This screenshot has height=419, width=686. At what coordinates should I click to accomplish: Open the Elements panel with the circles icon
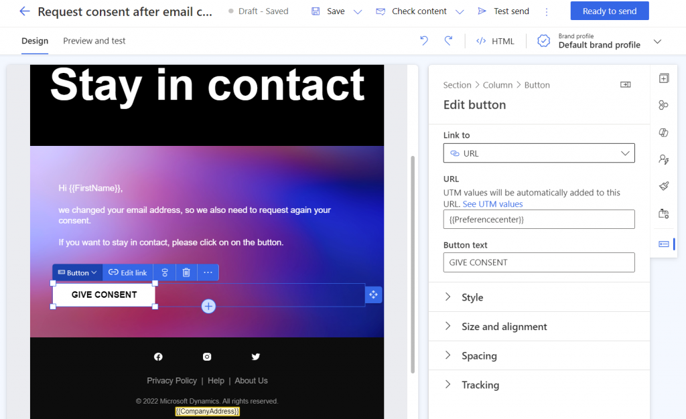663,104
